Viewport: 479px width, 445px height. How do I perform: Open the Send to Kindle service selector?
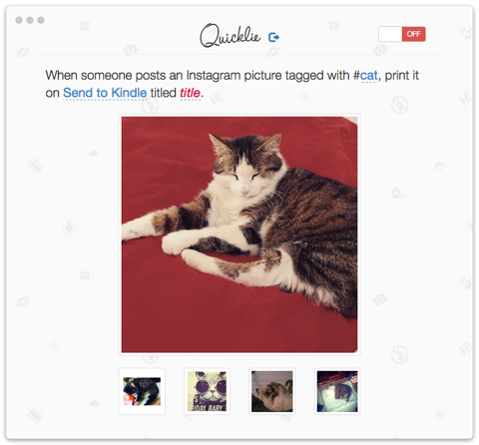click(x=105, y=93)
